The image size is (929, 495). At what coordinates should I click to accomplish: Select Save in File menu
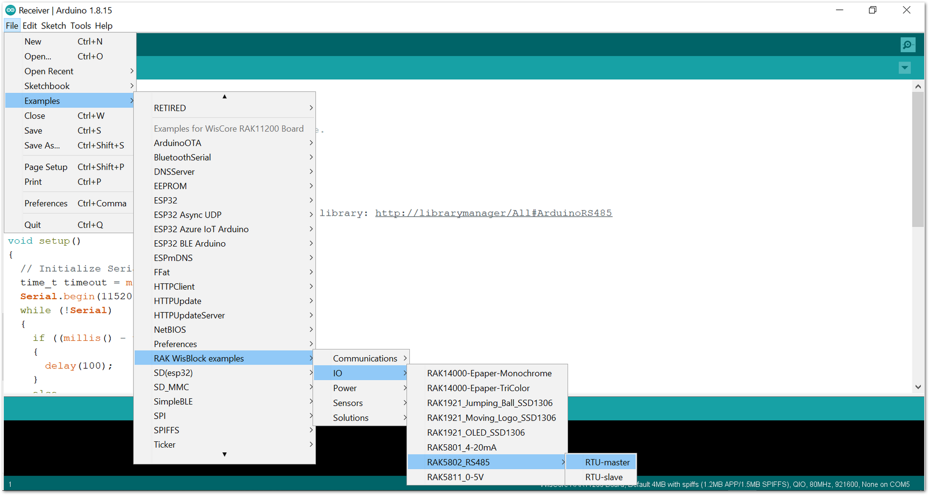tap(69, 131)
